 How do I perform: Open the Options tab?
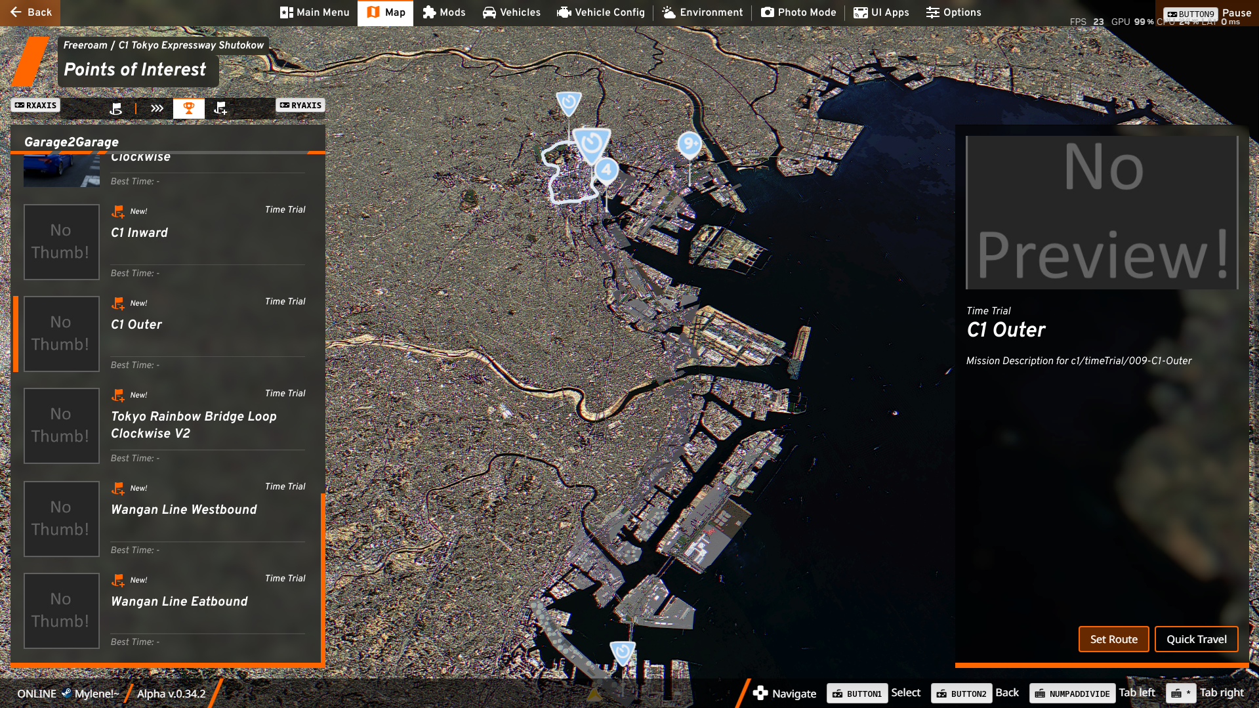pos(954,12)
